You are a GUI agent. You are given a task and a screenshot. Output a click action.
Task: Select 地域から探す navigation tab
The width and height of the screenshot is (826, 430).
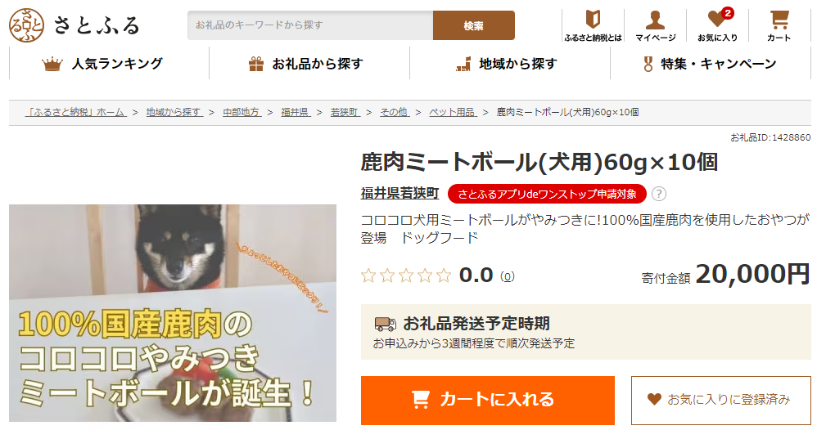[509, 64]
